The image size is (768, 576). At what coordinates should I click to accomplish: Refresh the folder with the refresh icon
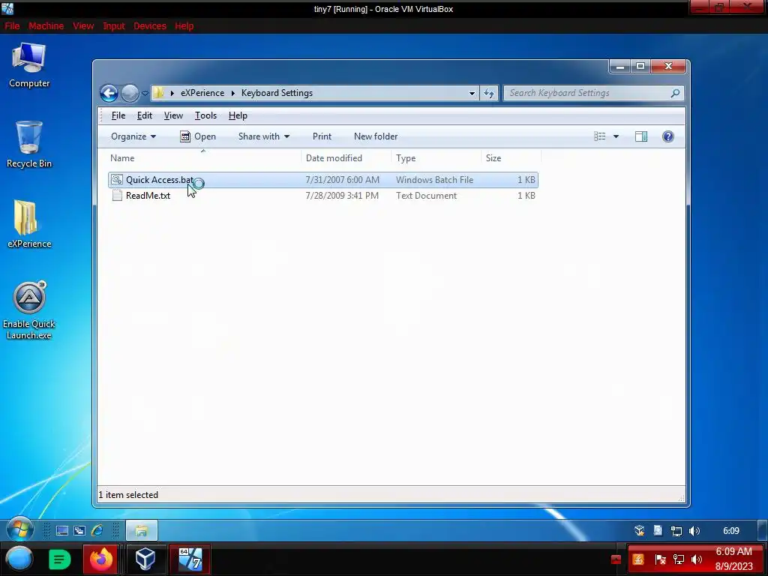[x=489, y=93]
